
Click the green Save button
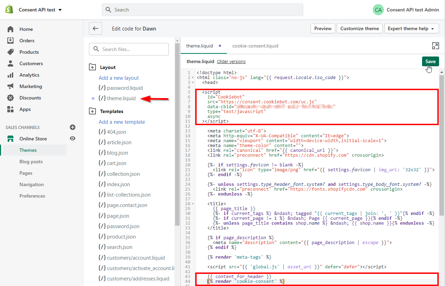tap(430, 61)
